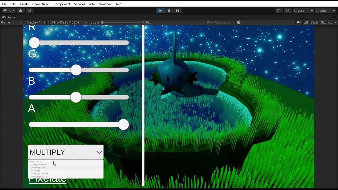Click the G slider handle

pos(76,70)
